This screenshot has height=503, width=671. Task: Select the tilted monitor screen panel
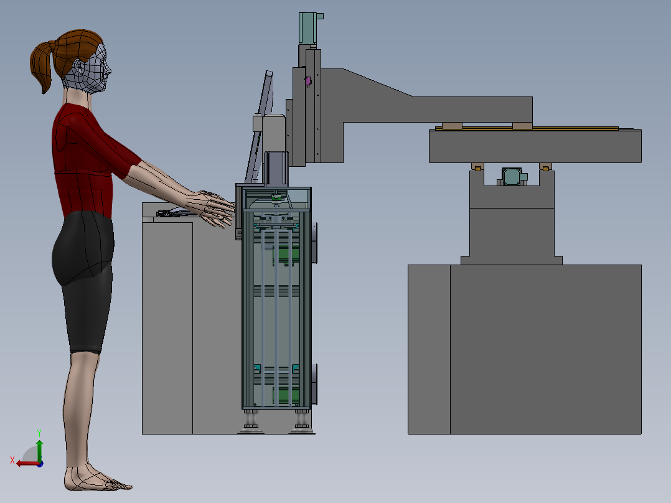point(260,126)
